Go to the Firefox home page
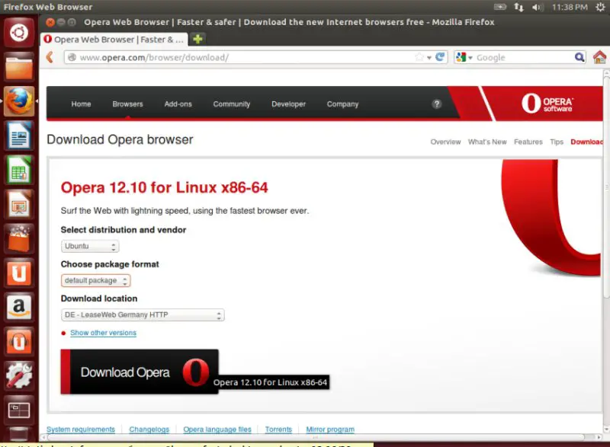 pyautogui.click(x=599, y=57)
